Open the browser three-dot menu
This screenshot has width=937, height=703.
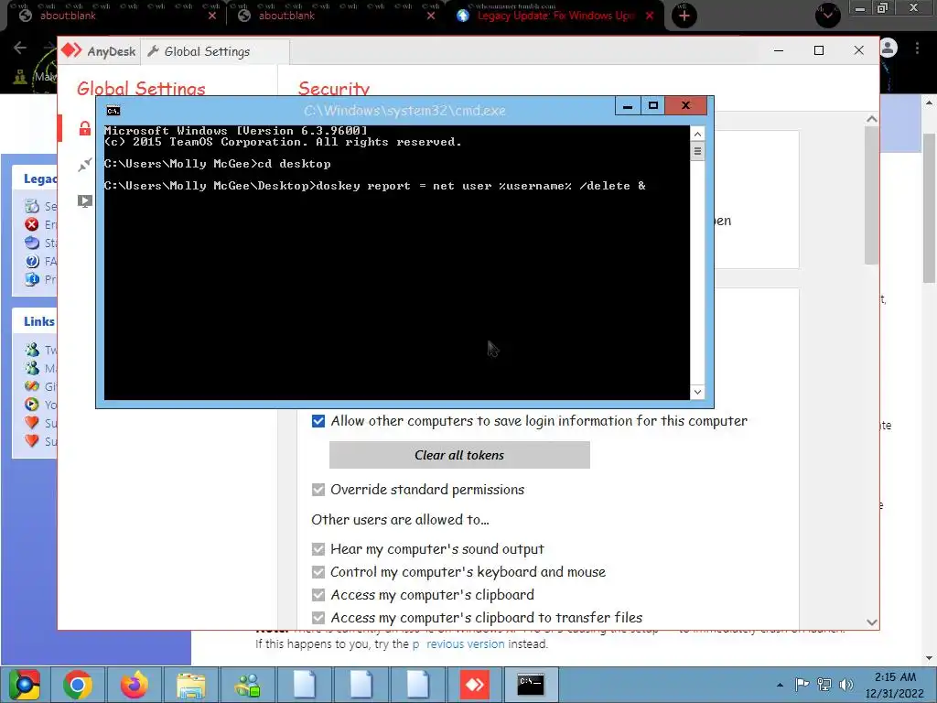pos(917,48)
